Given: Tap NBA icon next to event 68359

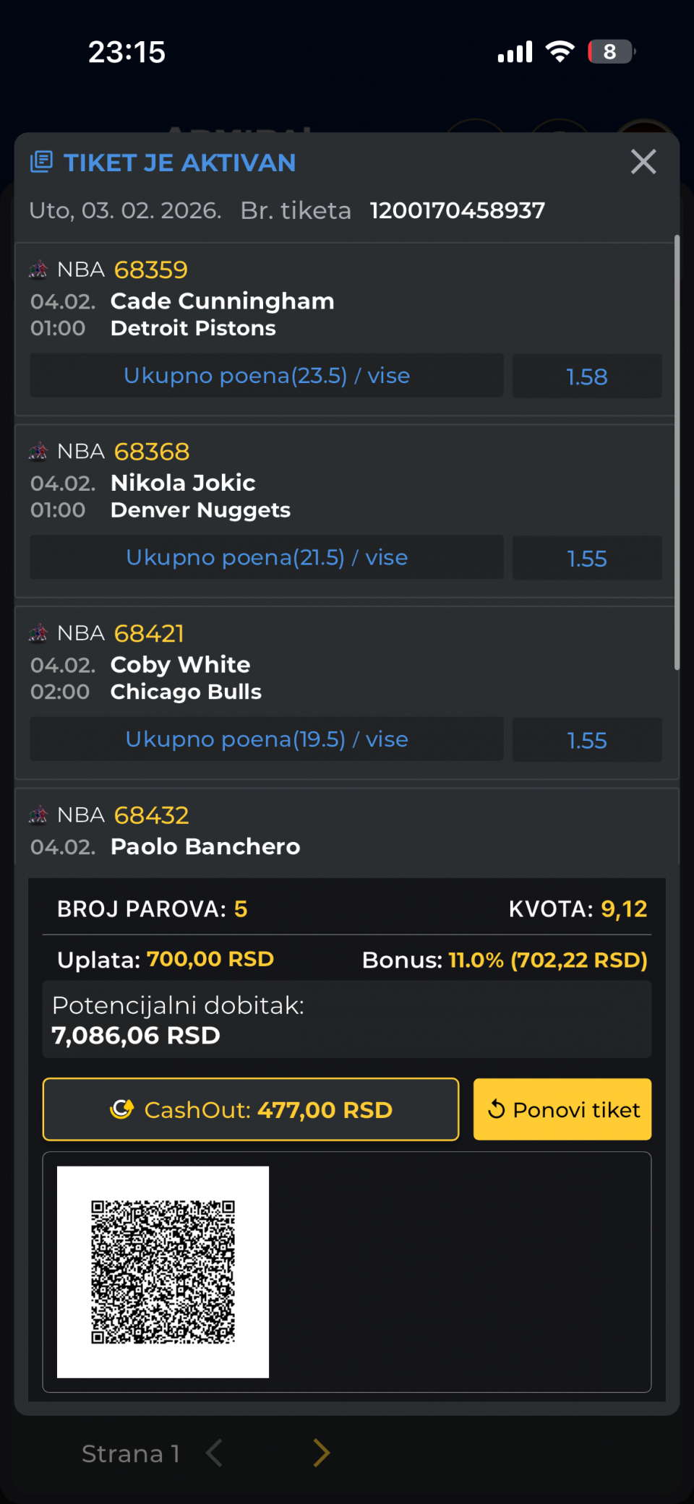Looking at the screenshot, I should (38, 270).
